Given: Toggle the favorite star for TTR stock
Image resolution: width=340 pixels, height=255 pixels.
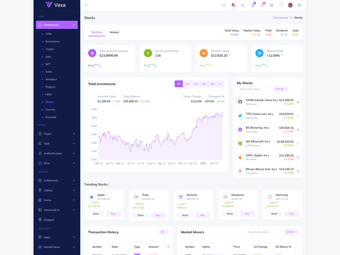Looking at the screenshot, I should [x=298, y=116].
